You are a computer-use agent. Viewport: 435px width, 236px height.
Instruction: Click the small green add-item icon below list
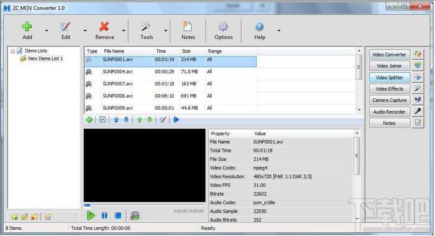[x=89, y=120]
